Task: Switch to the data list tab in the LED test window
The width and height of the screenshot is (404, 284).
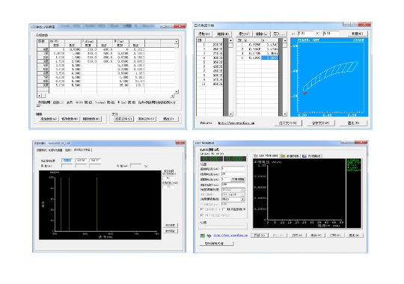Action: coord(290,155)
